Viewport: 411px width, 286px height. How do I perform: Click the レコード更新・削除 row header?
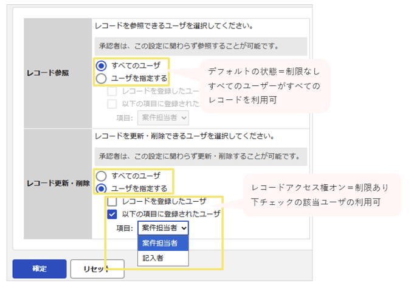pyautogui.click(x=58, y=184)
